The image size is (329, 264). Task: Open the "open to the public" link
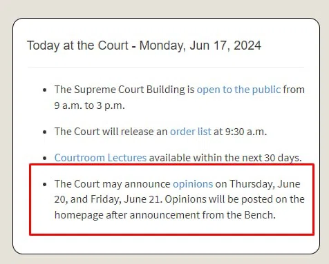238,90
